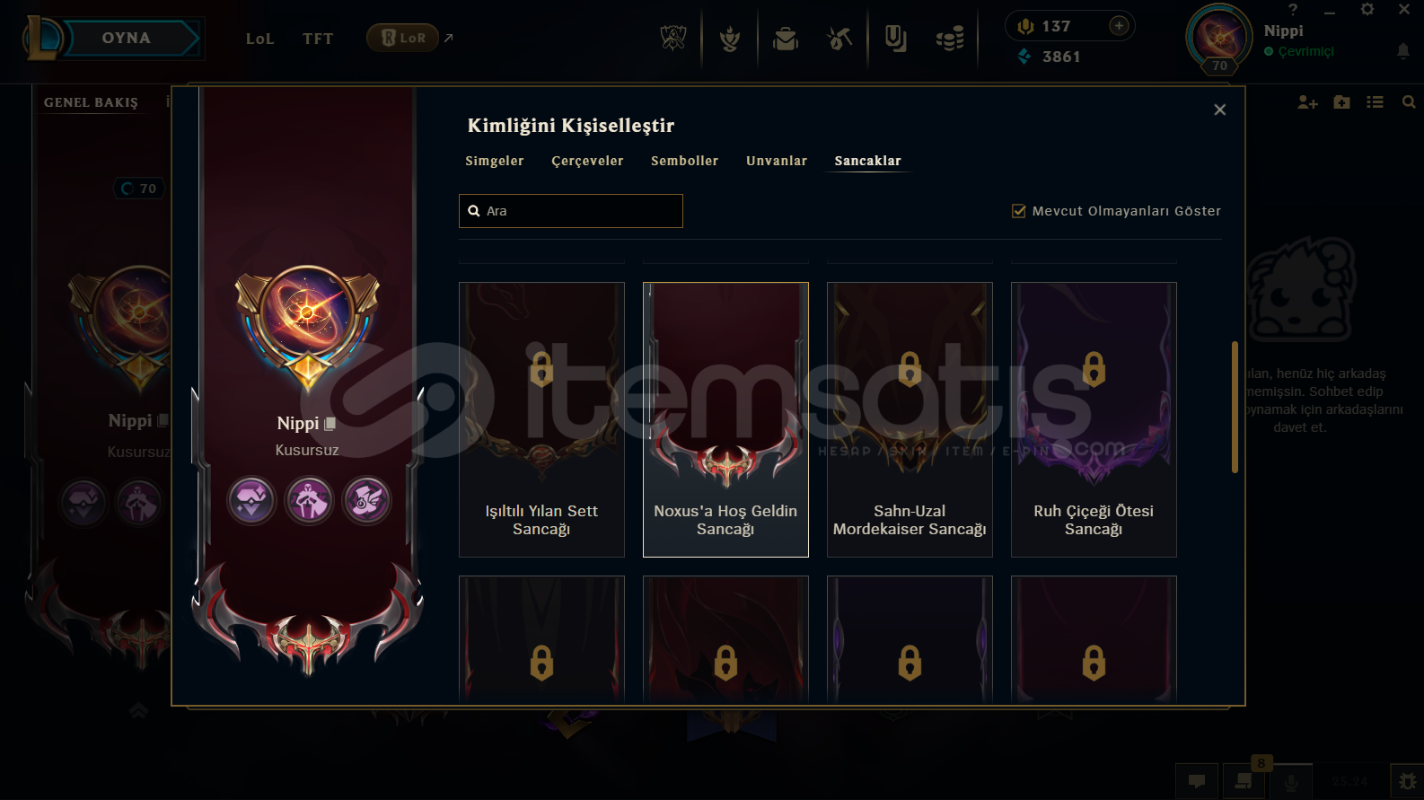Select Noxus'a Hoş Geldin Sancağı banner
This screenshot has width=1424, height=800.
point(725,419)
